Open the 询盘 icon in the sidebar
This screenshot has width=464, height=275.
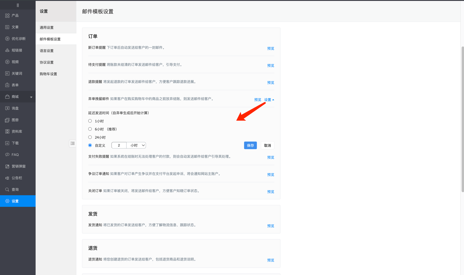point(7,108)
